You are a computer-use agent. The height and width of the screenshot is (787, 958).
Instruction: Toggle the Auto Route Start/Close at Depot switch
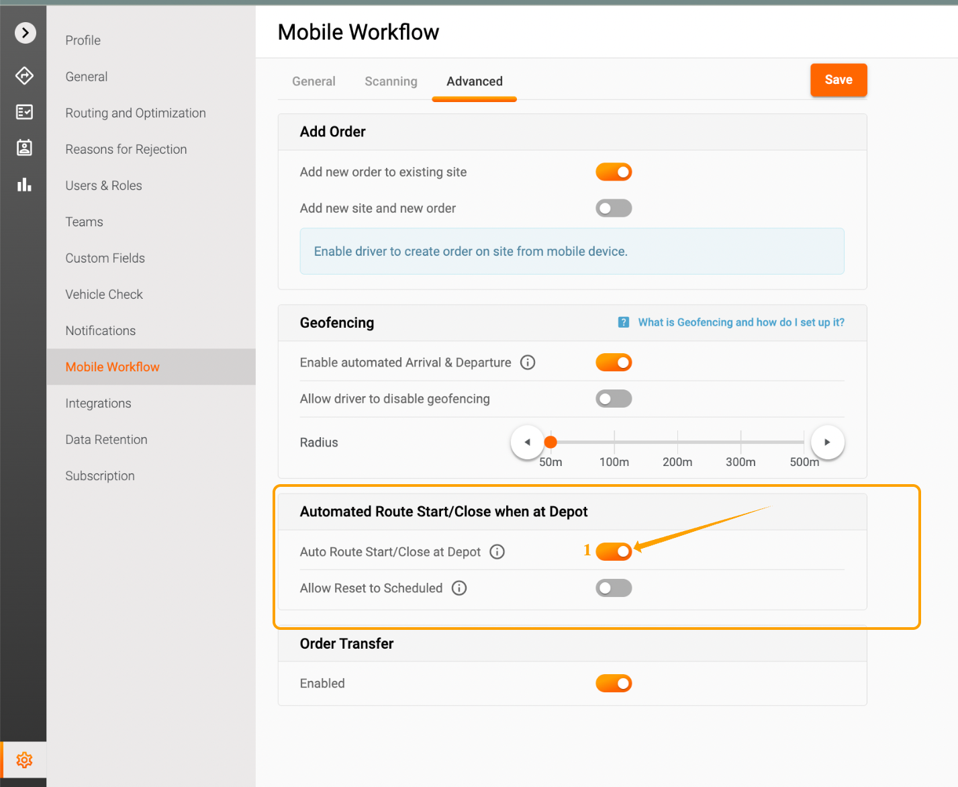[x=614, y=552]
